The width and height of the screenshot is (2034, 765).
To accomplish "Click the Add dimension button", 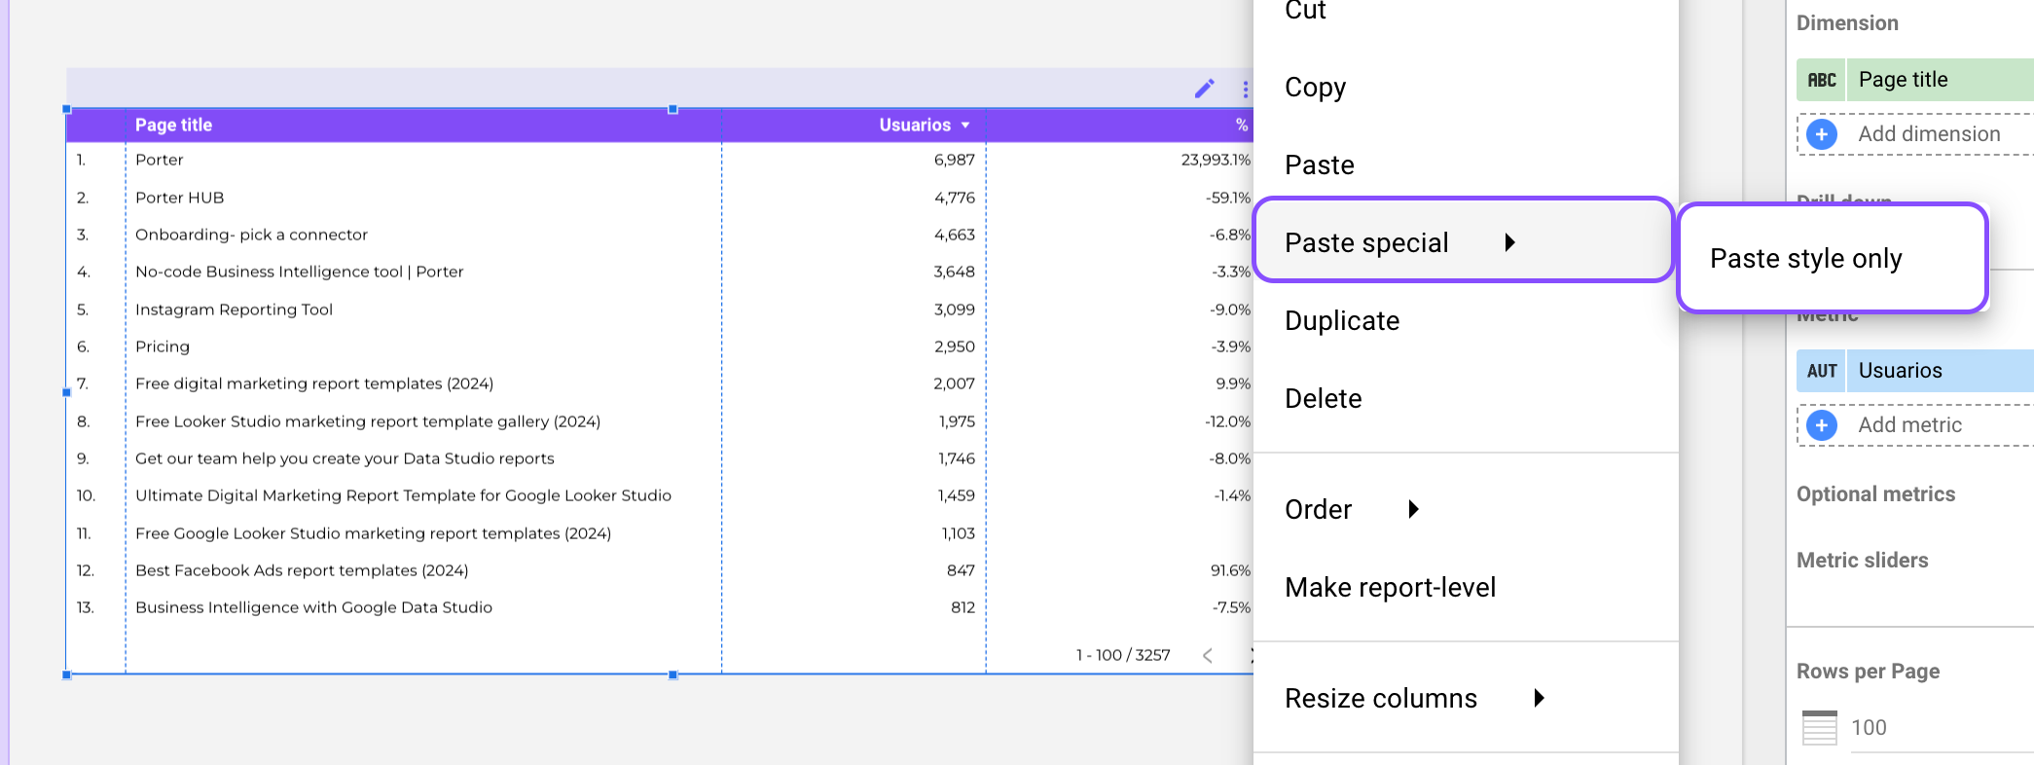I will (1915, 133).
